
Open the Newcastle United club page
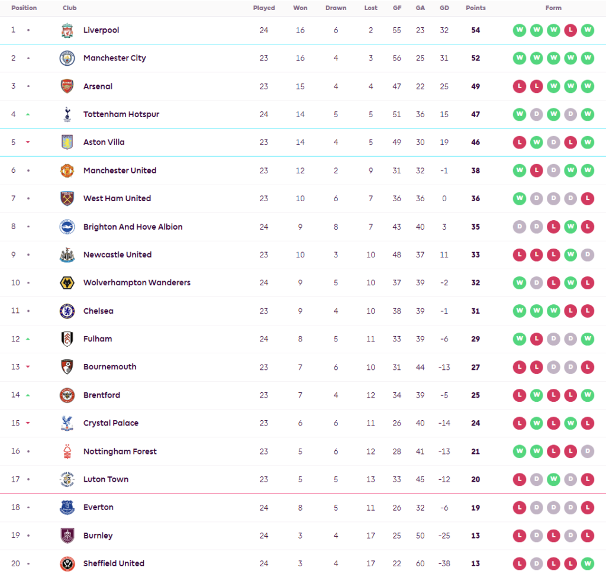click(x=118, y=254)
